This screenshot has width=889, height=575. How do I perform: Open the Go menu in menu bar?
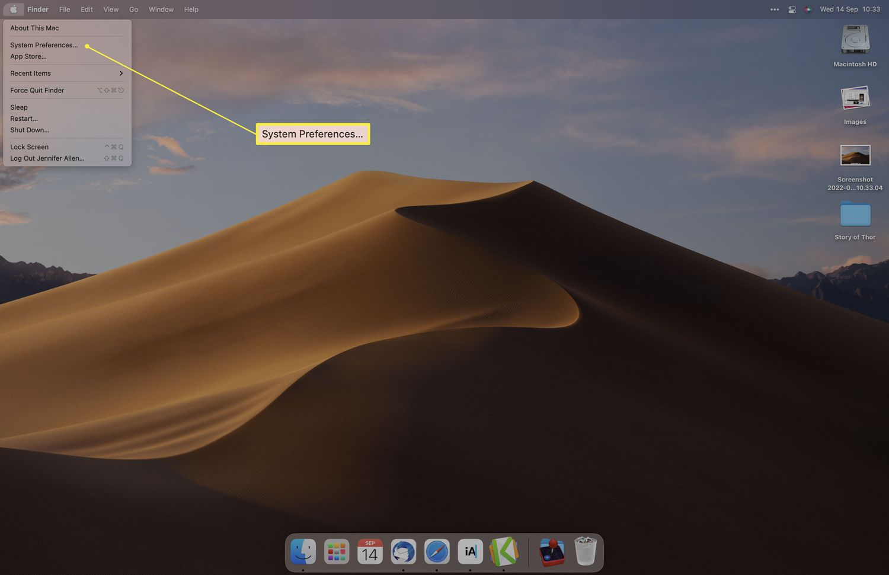[133, 9]
